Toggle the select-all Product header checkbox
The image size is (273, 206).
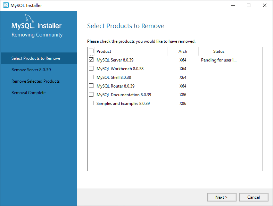click(x=91, y=51)
